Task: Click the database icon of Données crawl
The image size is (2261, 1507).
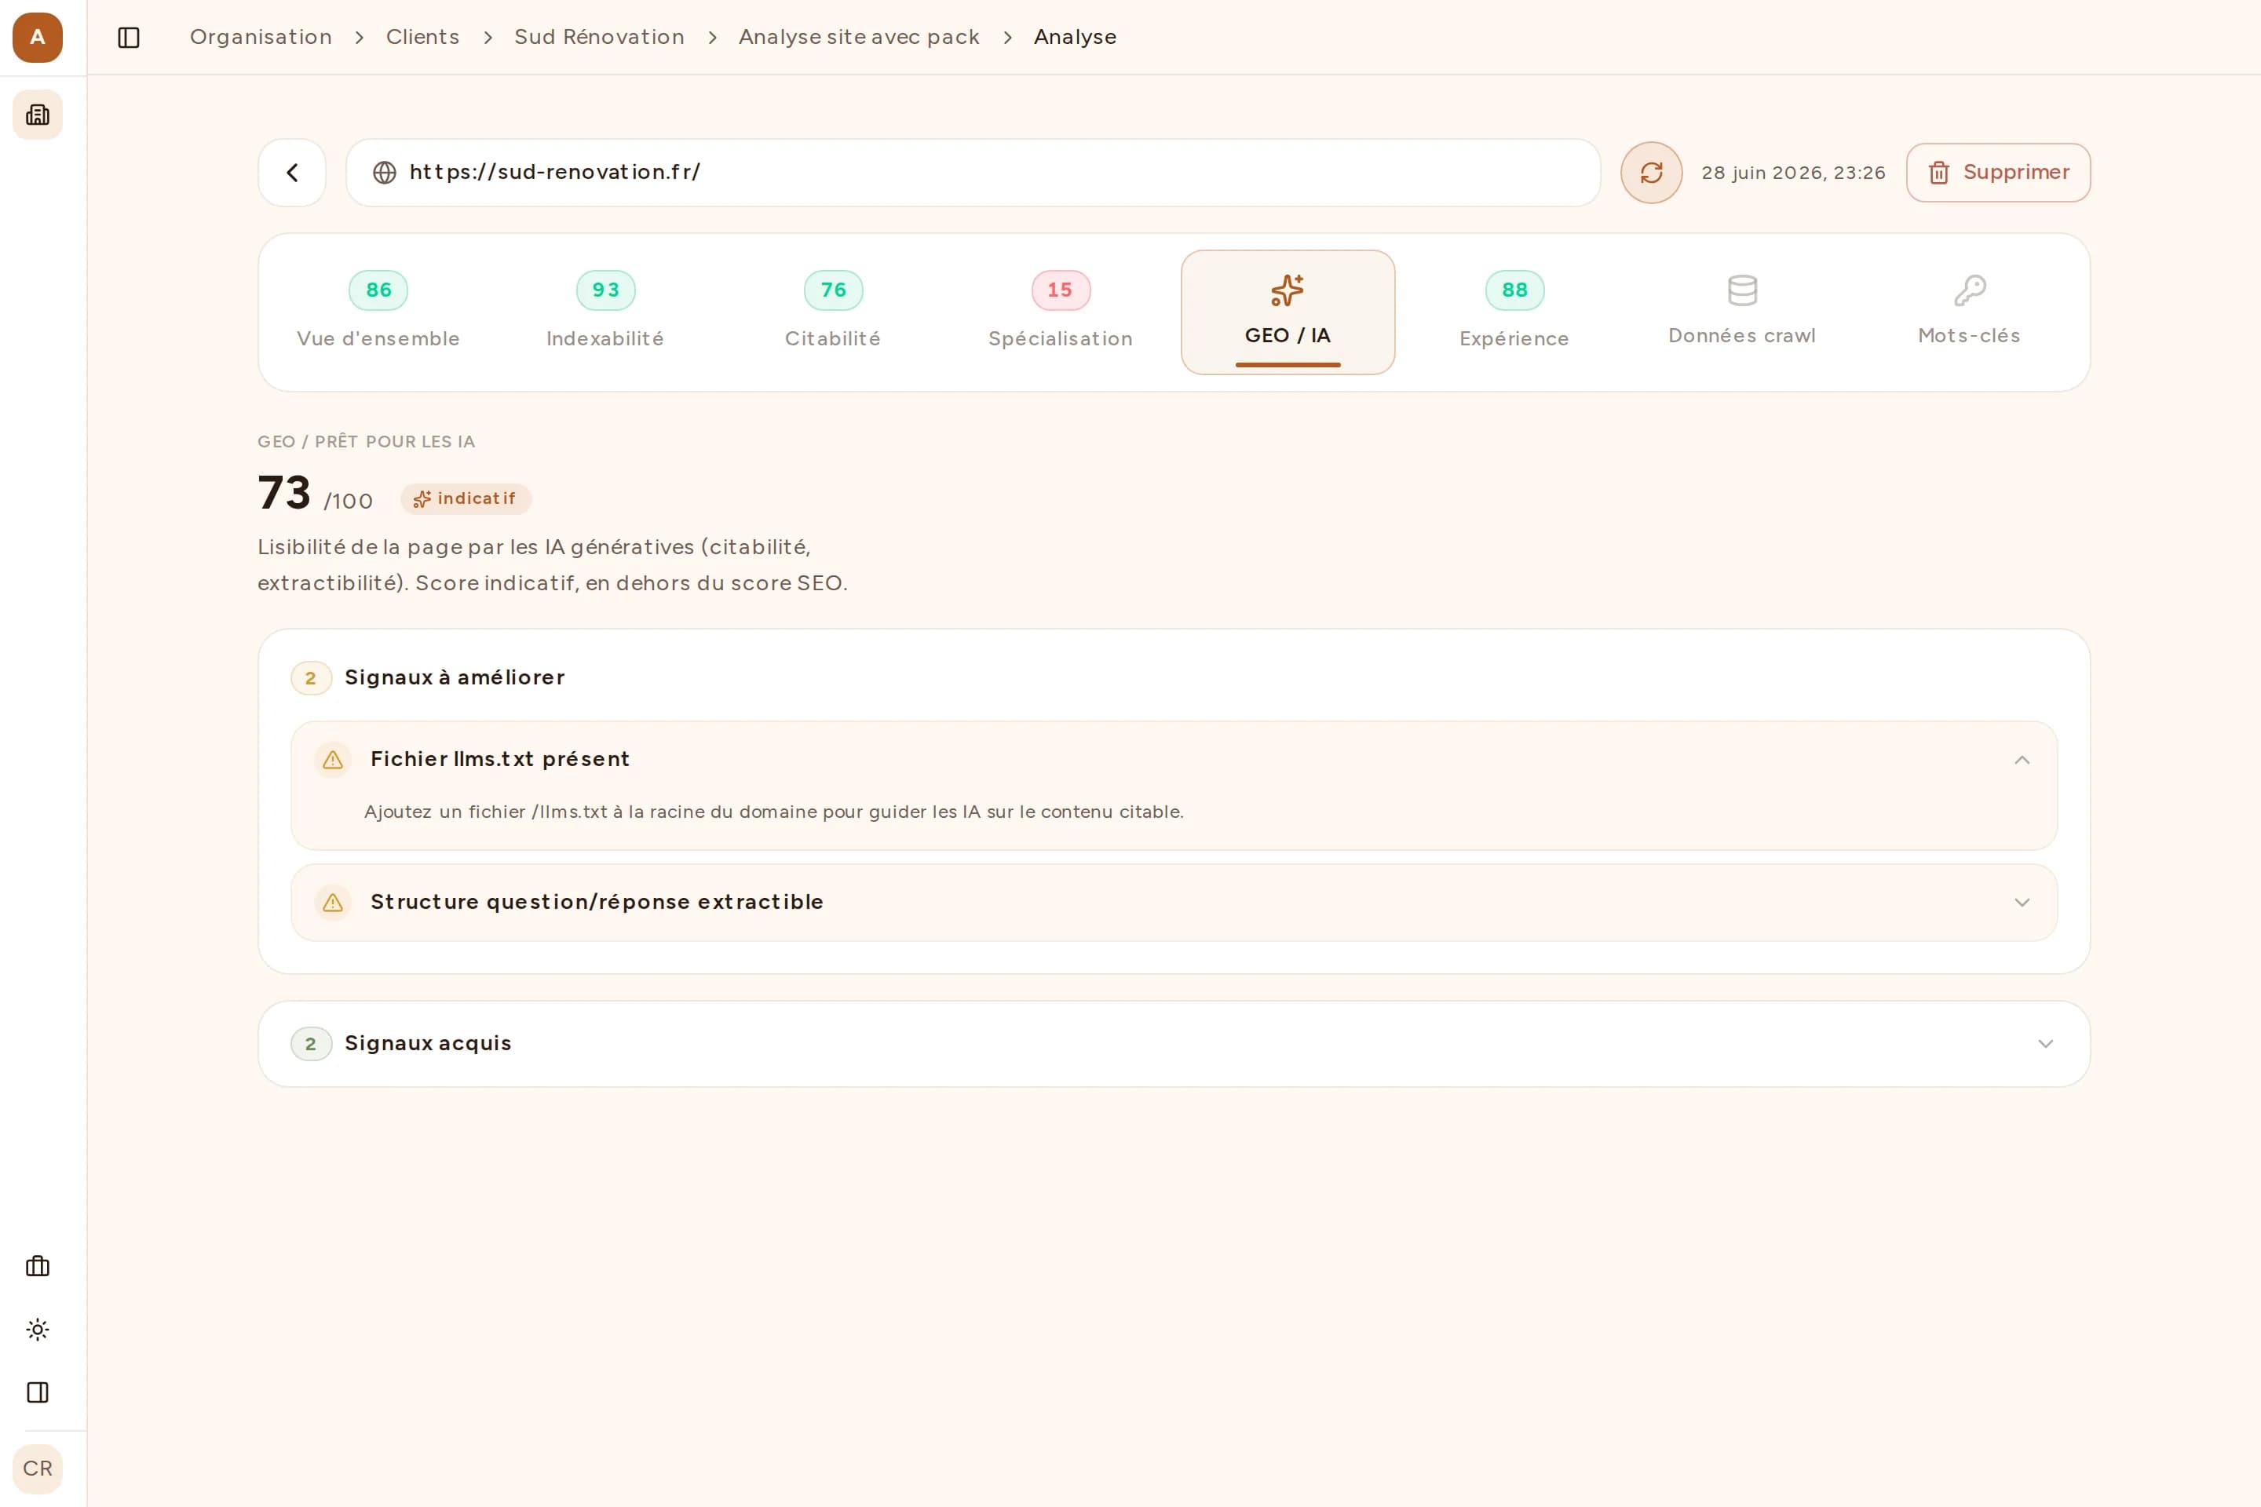Action: 1743,290
